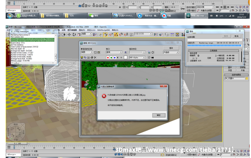
Task: Toggle the selection lock icon in status bar
Action: 120,7
